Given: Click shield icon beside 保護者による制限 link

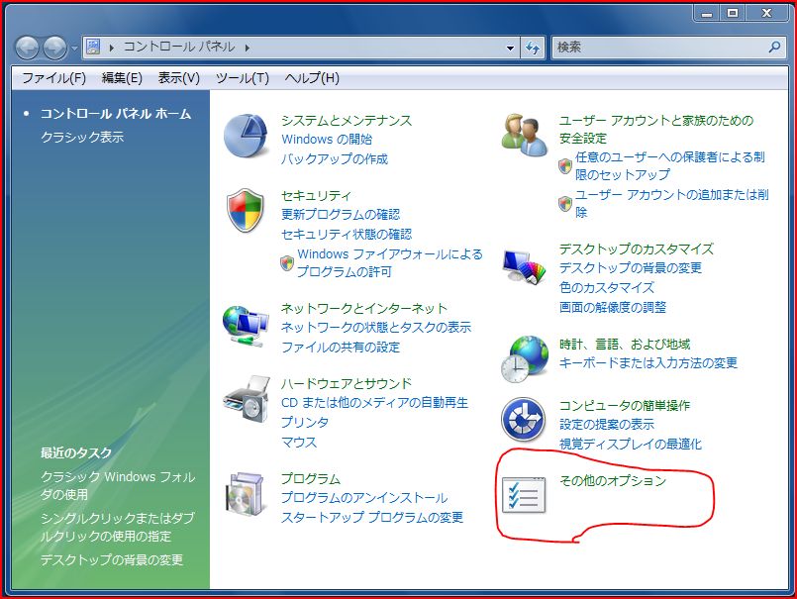Looking at the screenshot, I should pyautogui.click(x=565, y=165).
